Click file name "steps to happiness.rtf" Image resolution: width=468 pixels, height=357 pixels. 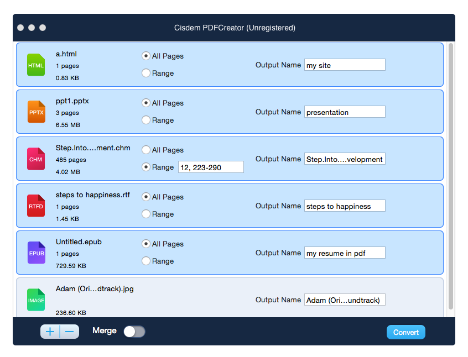coord(93,195)
